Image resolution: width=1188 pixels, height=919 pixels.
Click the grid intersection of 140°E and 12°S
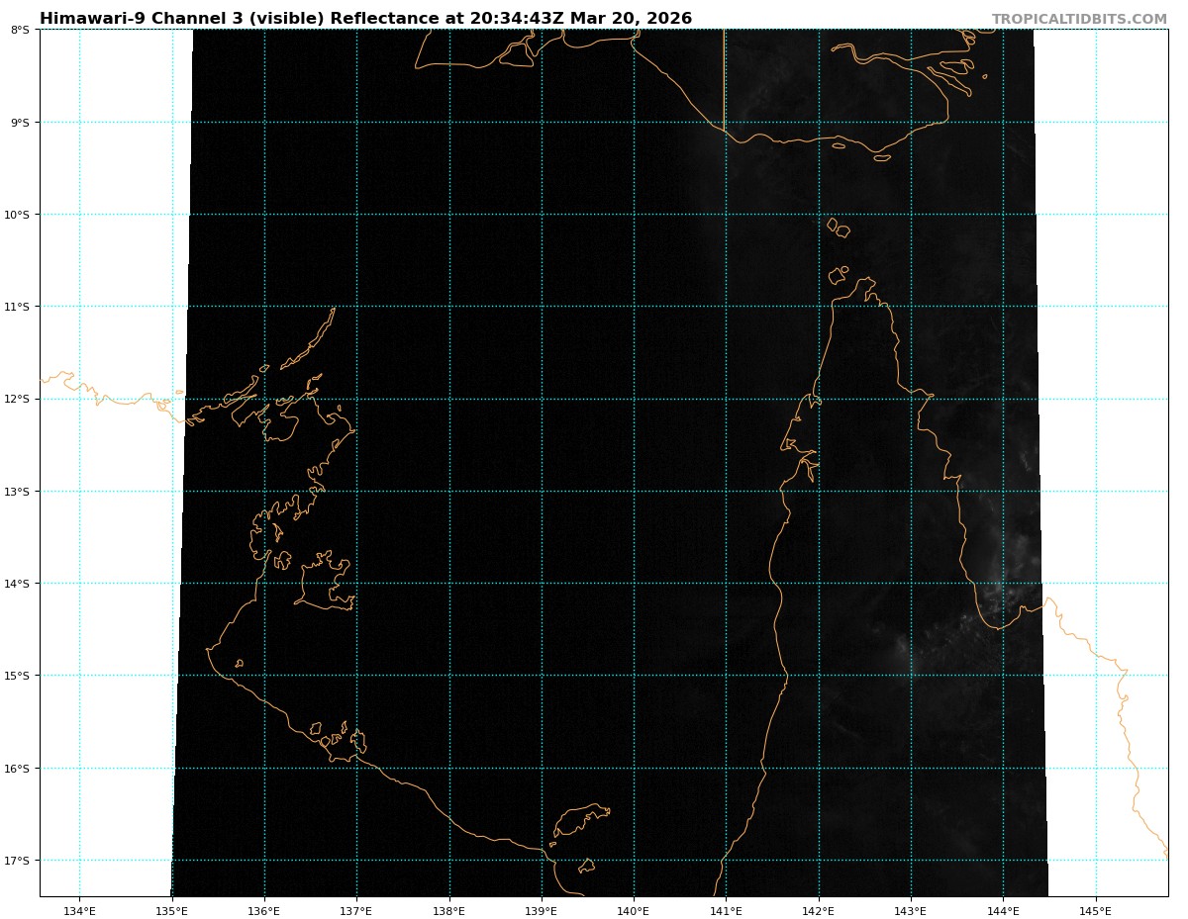click(x=634, y=399)
